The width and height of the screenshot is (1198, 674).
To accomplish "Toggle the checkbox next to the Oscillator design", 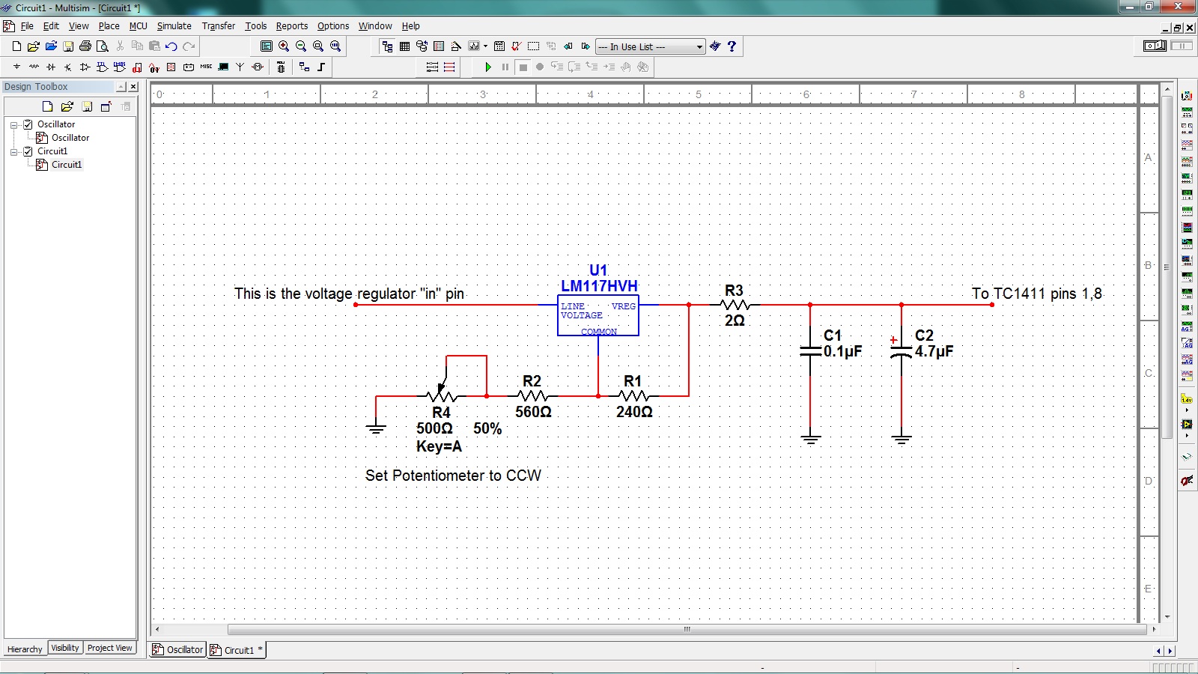I will (28, 124).
